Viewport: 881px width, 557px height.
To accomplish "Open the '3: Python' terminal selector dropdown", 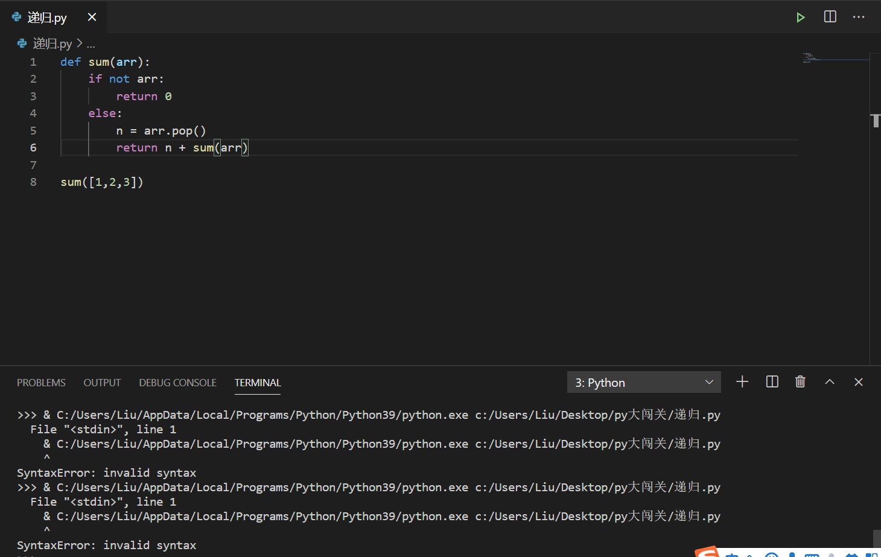I will coord(644,382).
